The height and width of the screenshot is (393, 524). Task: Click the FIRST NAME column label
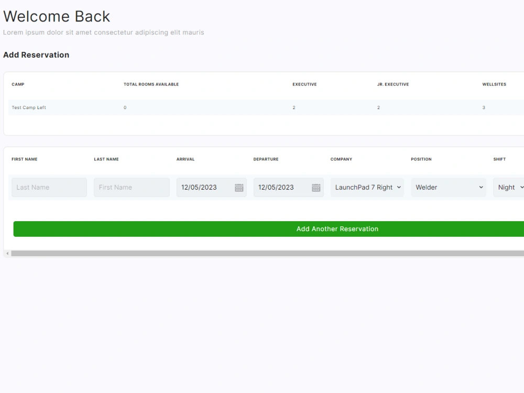point(25,159)
